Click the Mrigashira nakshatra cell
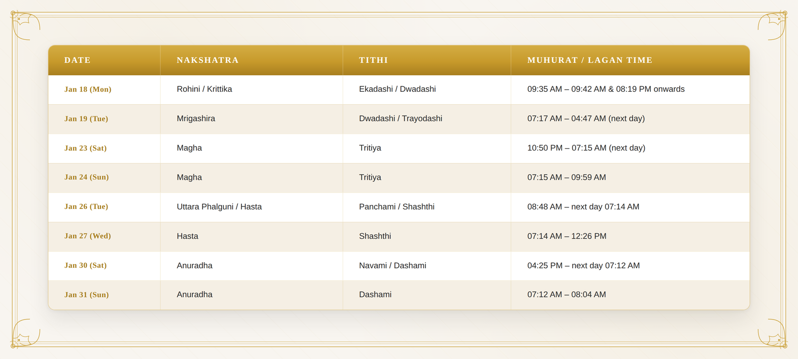The height and width of the screenshot is (359, 798). (x=252, y=119)
